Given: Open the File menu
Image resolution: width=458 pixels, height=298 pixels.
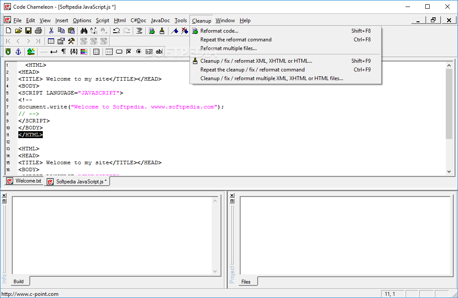Looking at the screenshot, I should coord(17,20).
